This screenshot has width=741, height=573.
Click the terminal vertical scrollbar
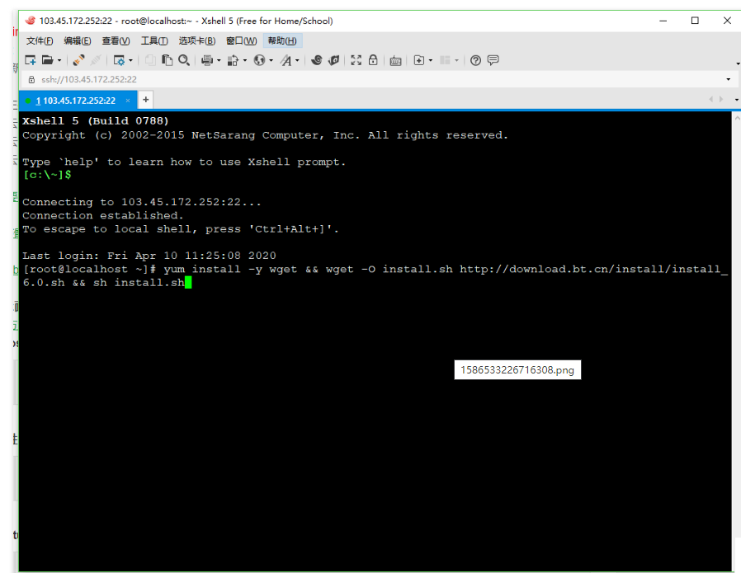[x=736, y=330]
